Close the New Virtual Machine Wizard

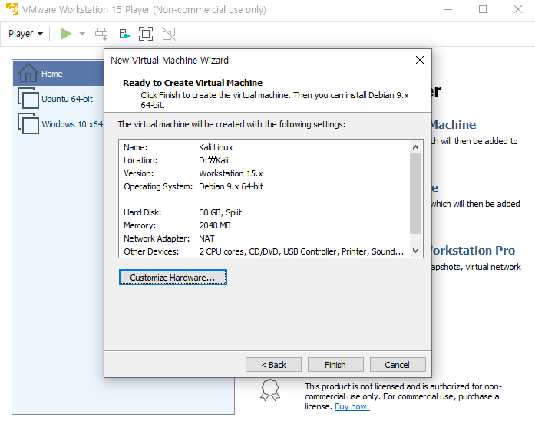click(x=420, y=60)
